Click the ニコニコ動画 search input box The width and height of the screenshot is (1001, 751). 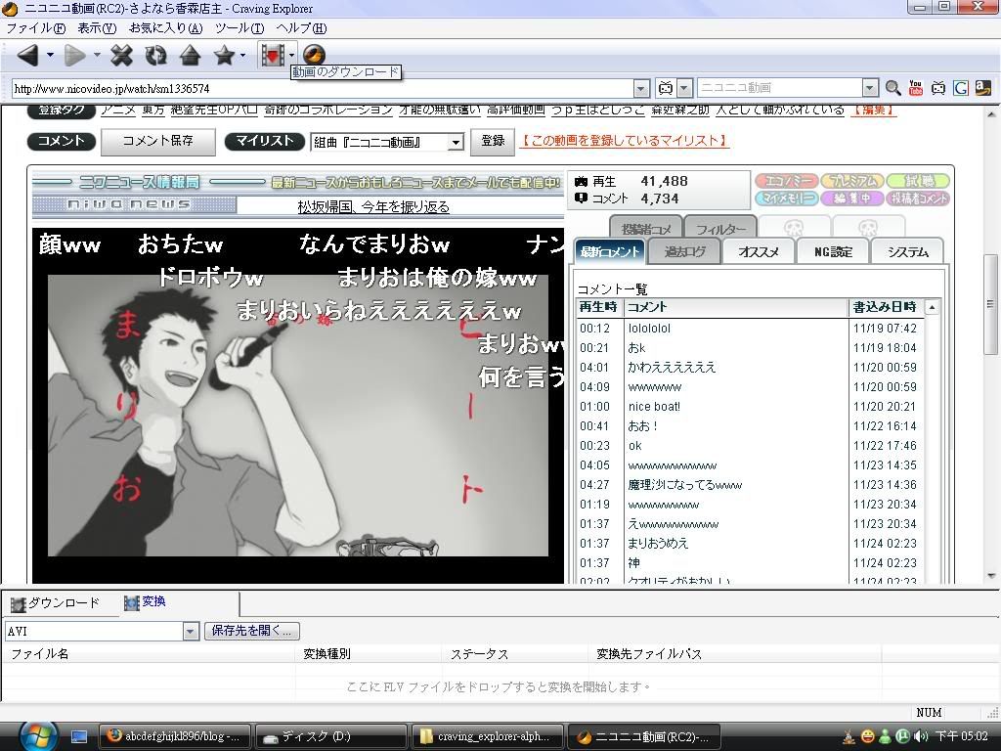click(x=779, y=88)
